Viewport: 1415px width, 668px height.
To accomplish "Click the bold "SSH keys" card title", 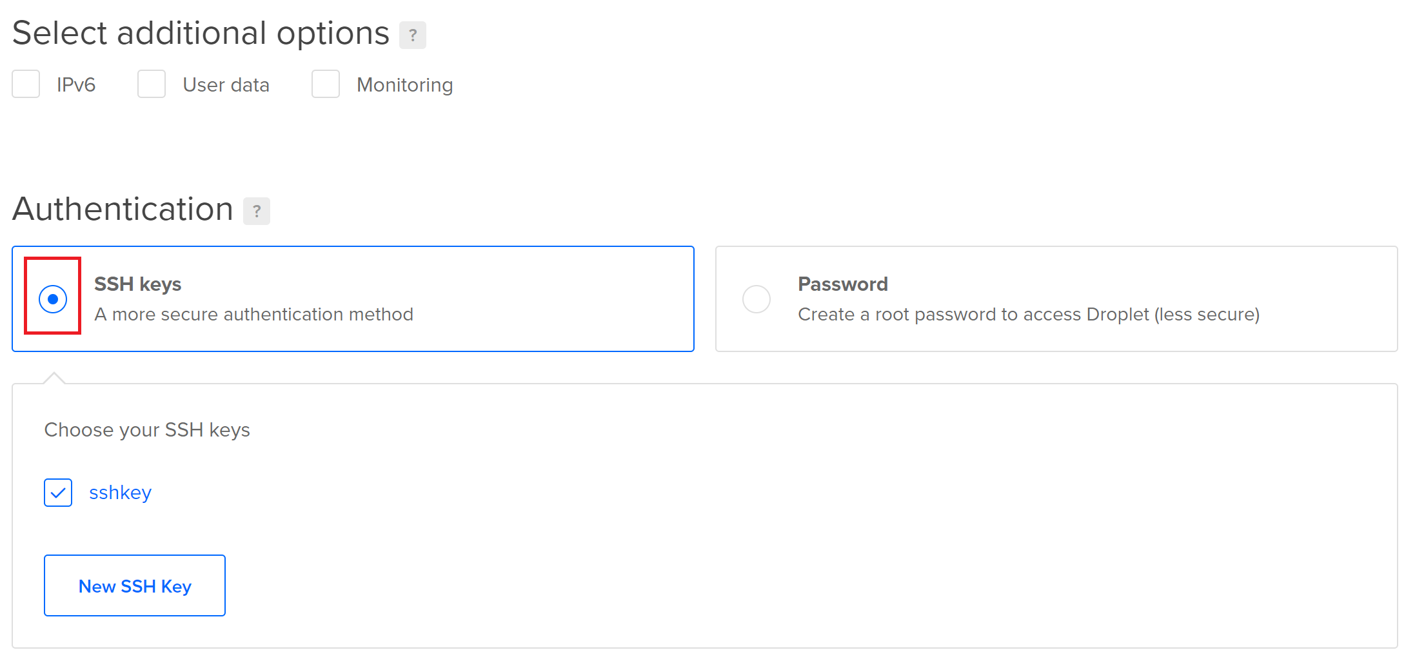I will click(x=137, y=284).
